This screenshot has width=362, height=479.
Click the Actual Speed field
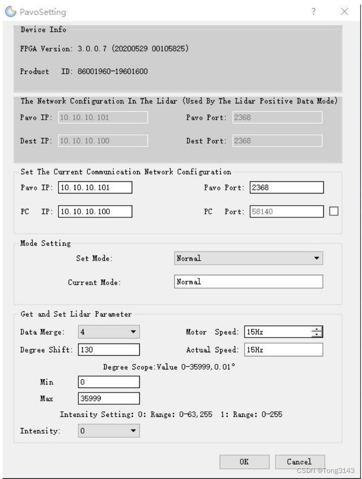tap(284, 350)
